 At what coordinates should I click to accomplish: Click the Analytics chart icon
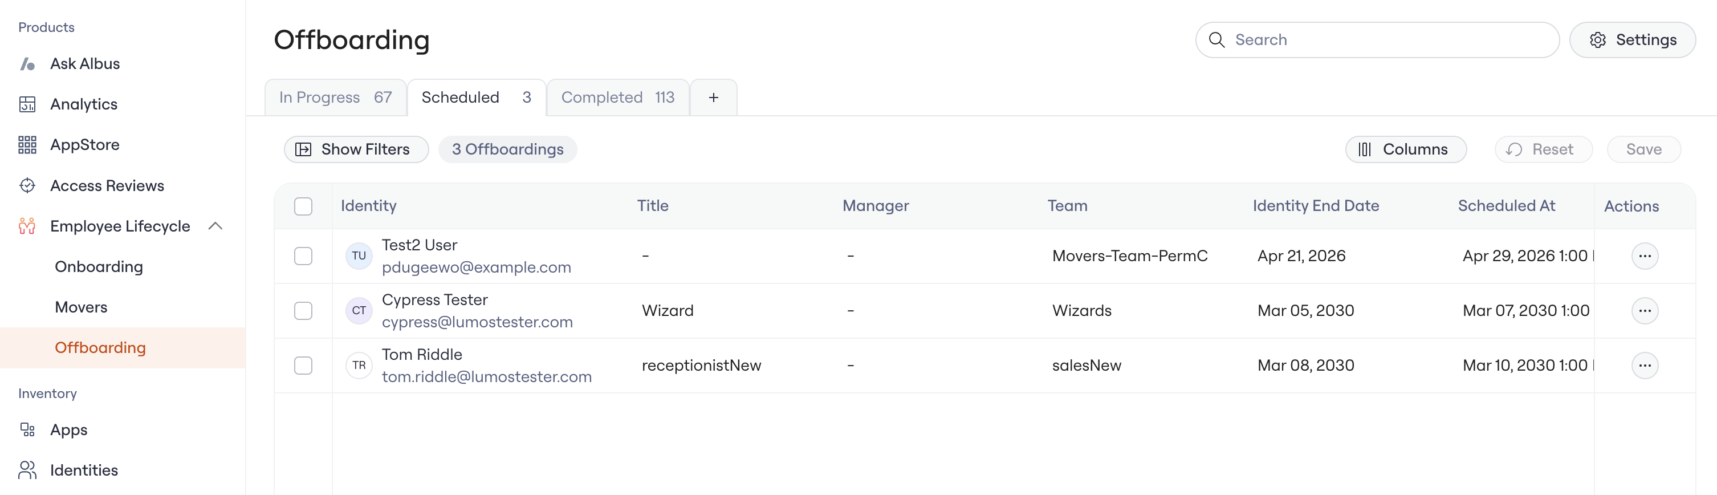[27, 104]
